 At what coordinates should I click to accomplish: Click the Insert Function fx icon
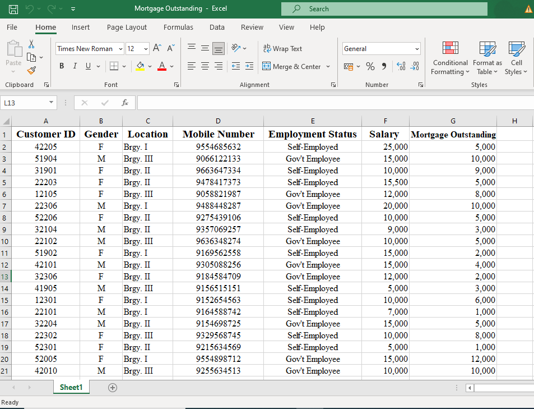click(x=125, y=103)
